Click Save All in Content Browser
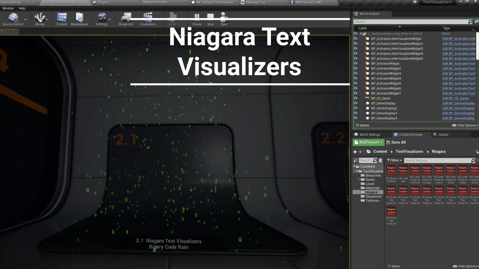This screenshot has height=269, width=479. 396,142
